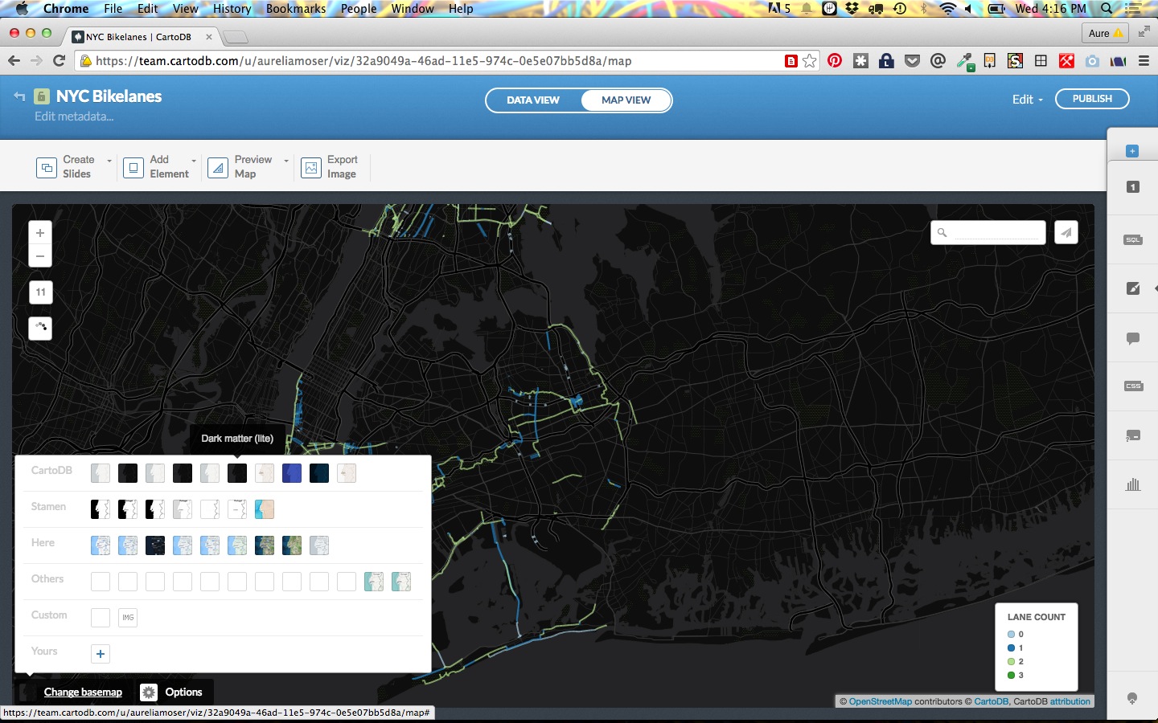Viewport: 1158px width, 723px height.
Task: Open the OpenStreetMap attribution link
Action: coord(881,701)
